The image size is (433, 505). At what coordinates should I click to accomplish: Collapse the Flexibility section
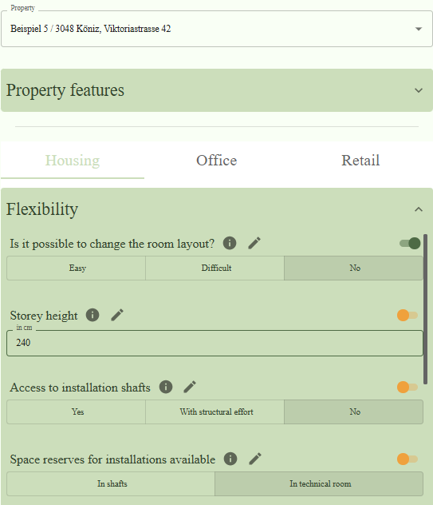[418, 209]
